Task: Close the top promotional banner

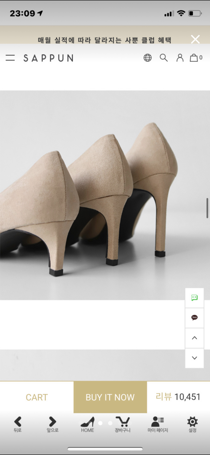Action: pyautogui.click(x=195, y=39)
